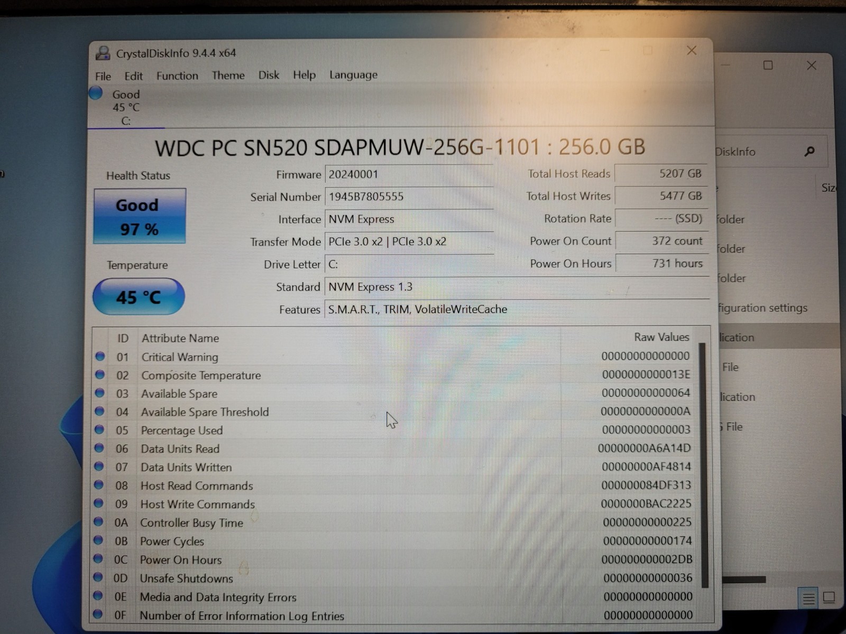
Task: Open the Edit menu
Action: point(133,76)
